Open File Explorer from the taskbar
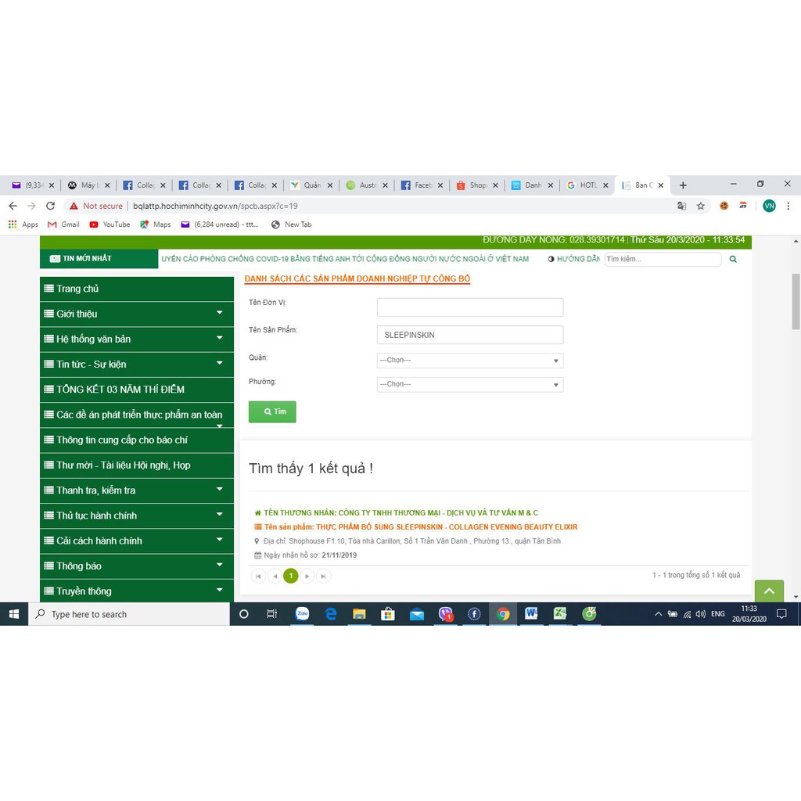Viewport: 801px width, 801px height. (x=360, y=614)
